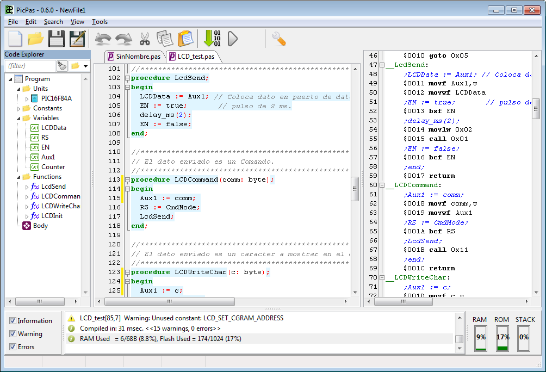Screen dimensions: 546x372
Task: Click the code editor vertical scrollbar thumb
Action: (x=355, y=189)
